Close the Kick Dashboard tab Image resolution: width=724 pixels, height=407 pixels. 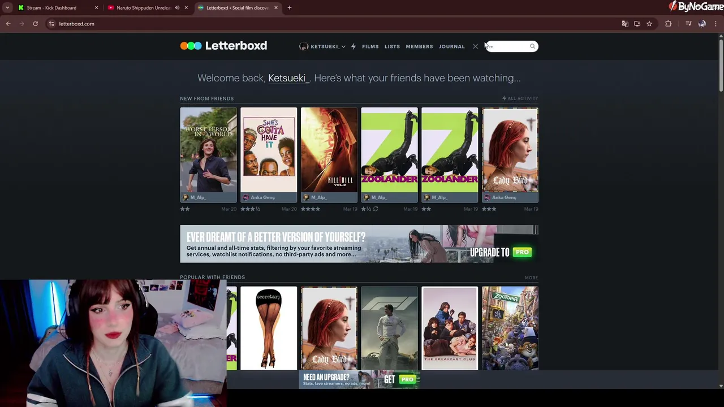point(96,8)
